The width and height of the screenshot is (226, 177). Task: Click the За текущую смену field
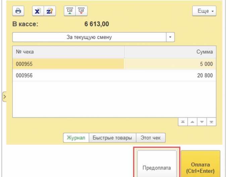(89, 37)
